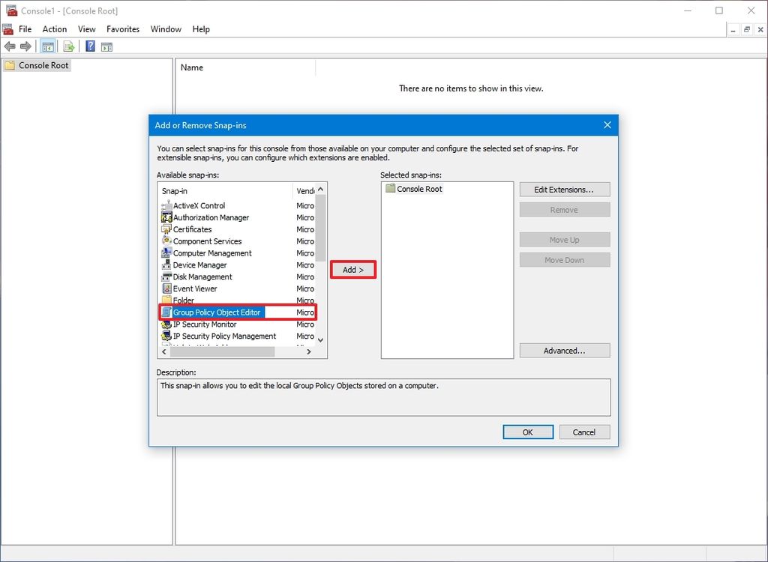This screenshot has height=562, width=768.
Task: Click the Add > button
Action: [352, 269]
